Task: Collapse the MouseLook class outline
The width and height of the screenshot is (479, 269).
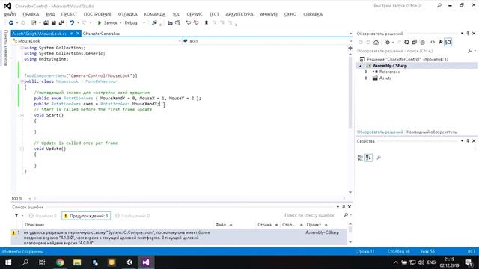Action: [x=22, y=81]
